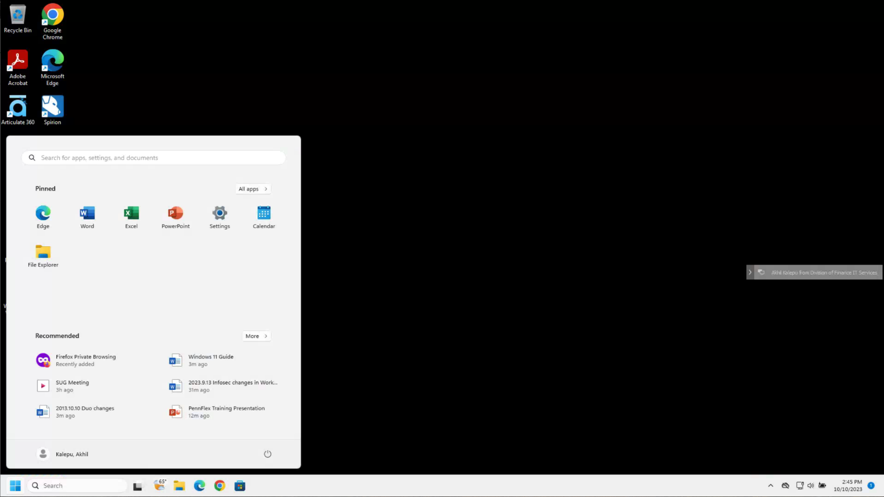Image resolution: width=884 pixels, height=497 pixels.
Task: Click the battery icon in system tray
Action: [822, 486]
